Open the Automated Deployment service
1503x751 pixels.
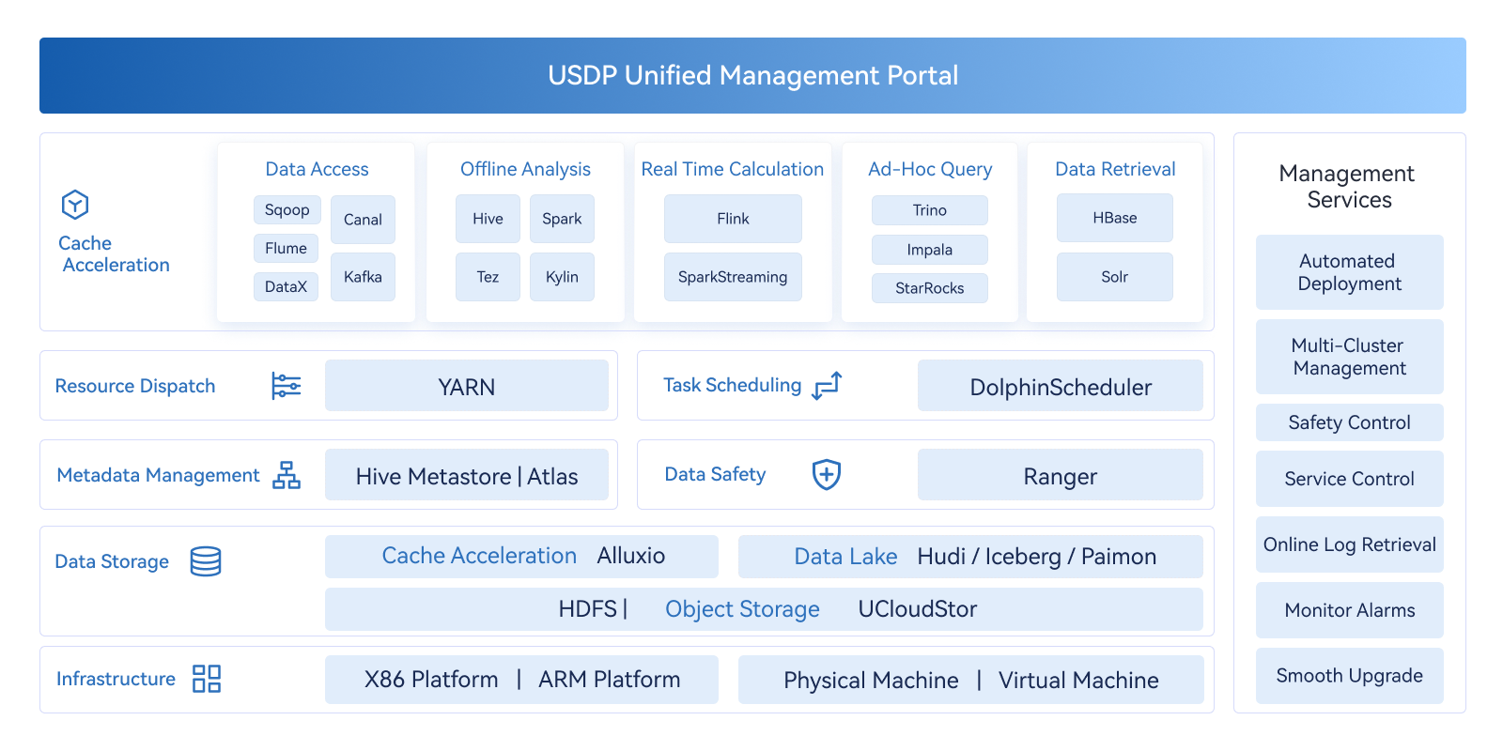point(1350,272)
